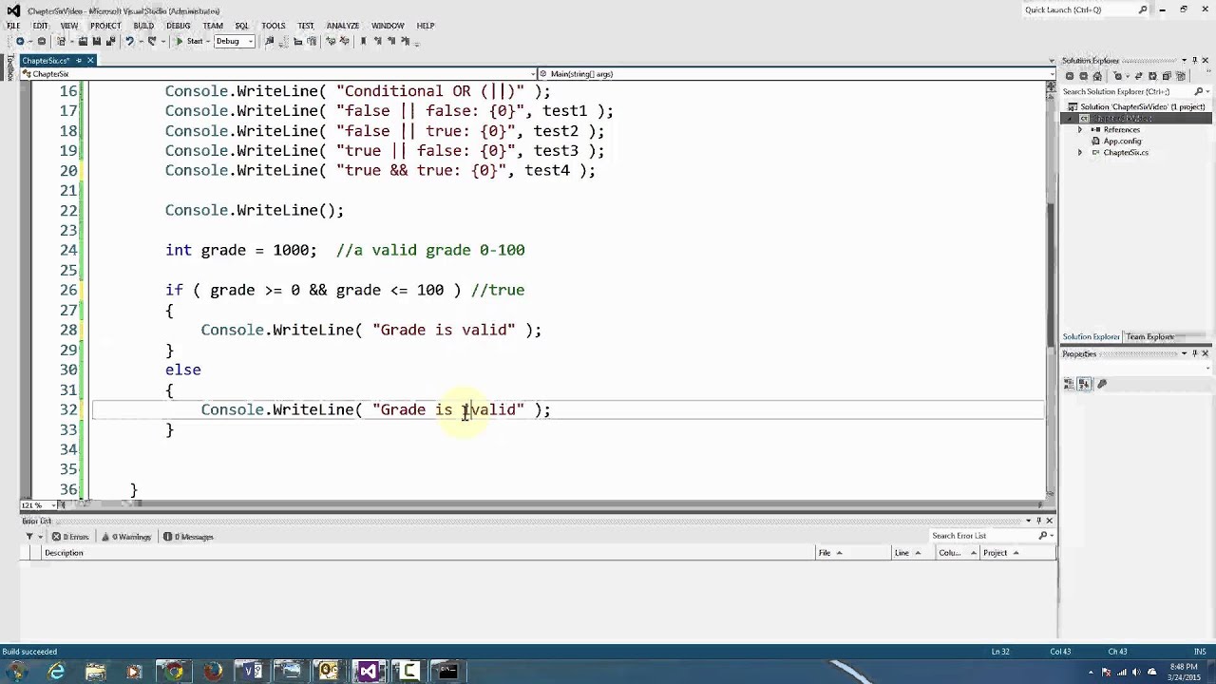Close the ChapterSix.cs tab

point(90,61)
